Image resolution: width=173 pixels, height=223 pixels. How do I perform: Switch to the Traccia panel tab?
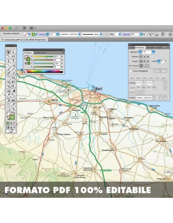(x=140, y=47)
